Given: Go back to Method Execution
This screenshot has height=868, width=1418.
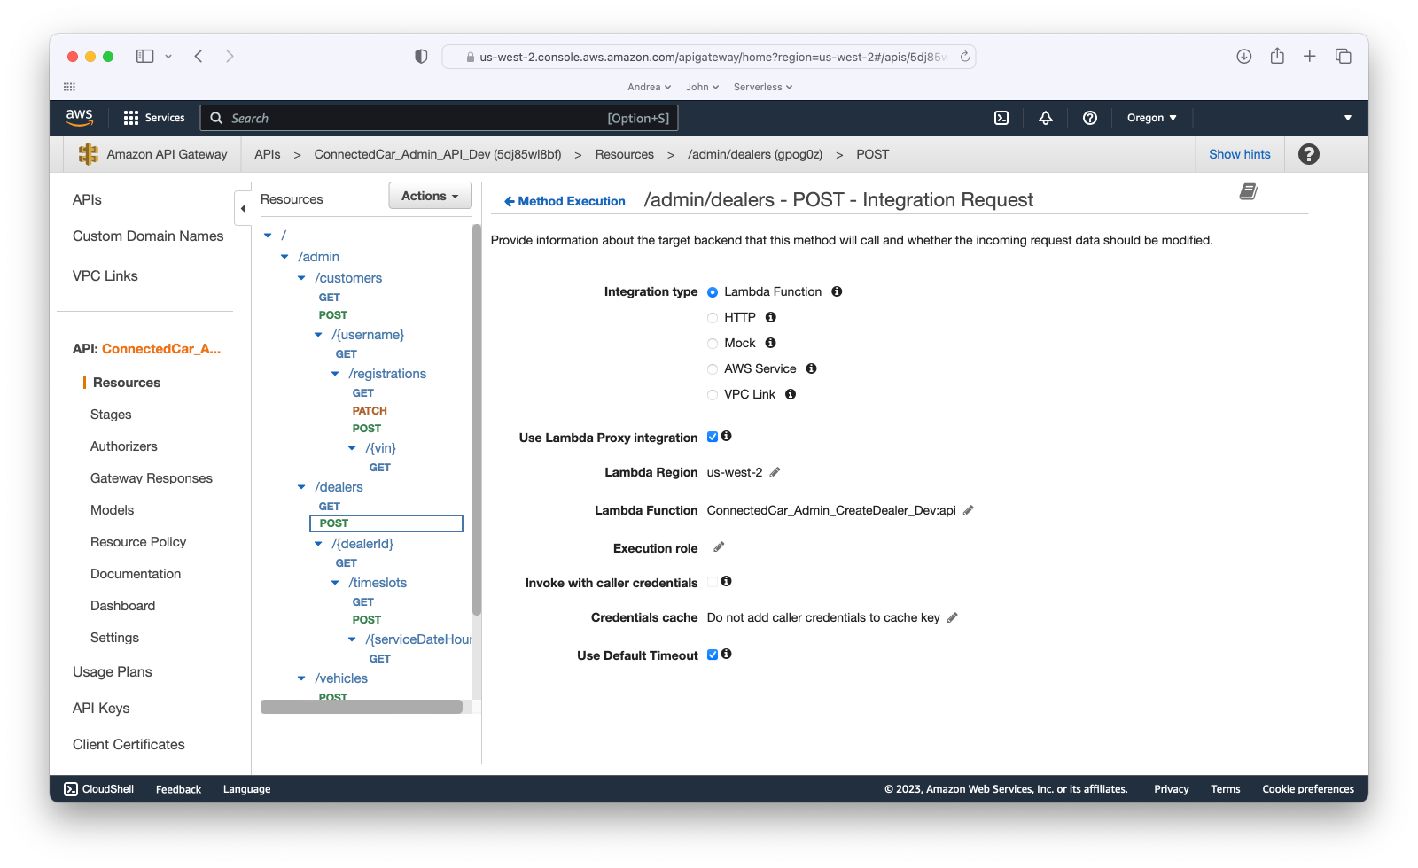Looking at the screenshot, I should tap(565, 201).
